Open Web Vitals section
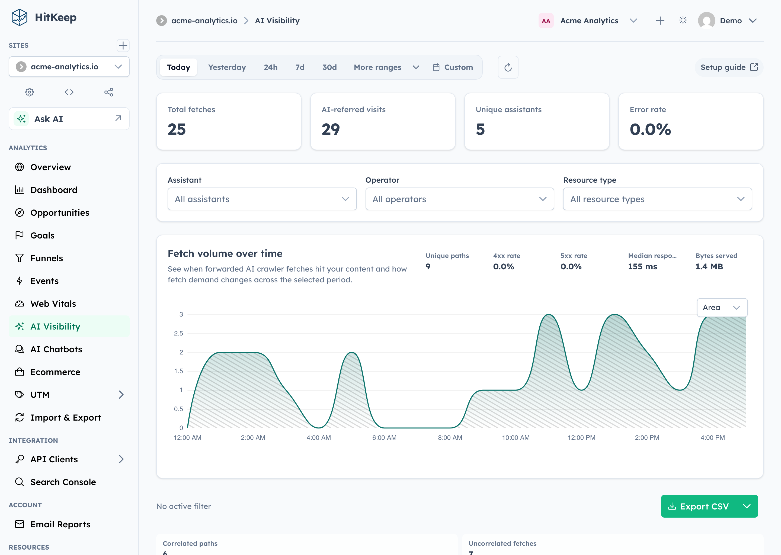This screenshot has height=555, width=781. point(69,304)
